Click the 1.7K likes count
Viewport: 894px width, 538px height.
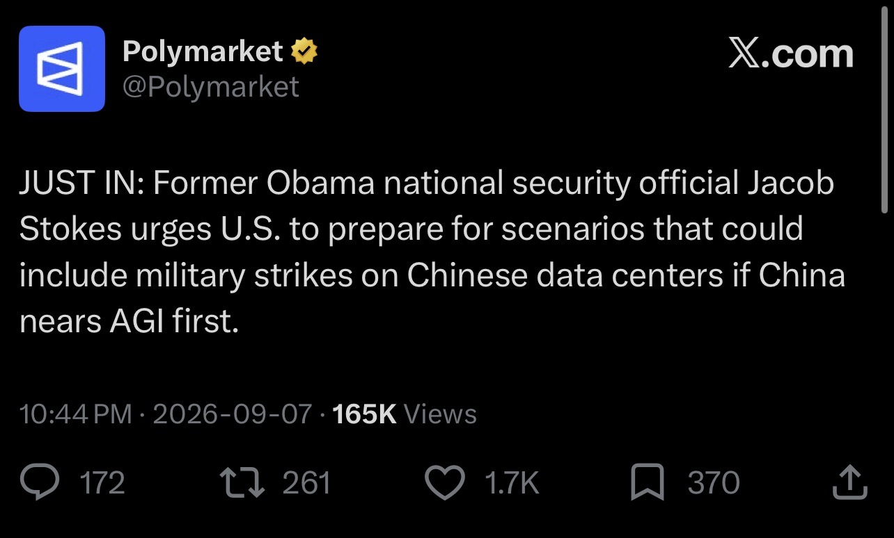pyautogui.click(x=512, y=483)
